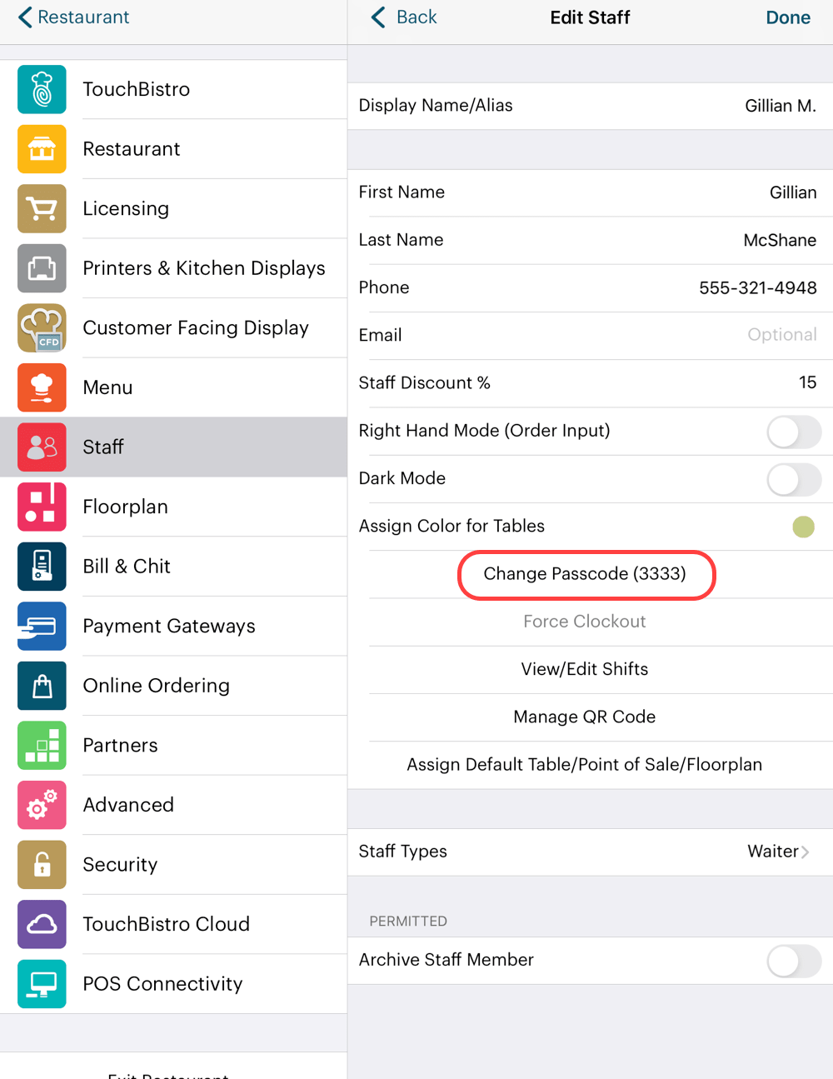Open the Floorplan icon
This screenshot has width=833, height=1079.
pos(42,507)
